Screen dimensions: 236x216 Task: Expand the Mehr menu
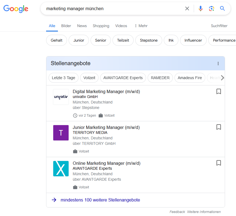(x=141, y=26)
